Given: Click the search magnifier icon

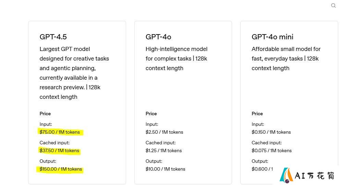Looking at the screenshot, I should [333, 5].
